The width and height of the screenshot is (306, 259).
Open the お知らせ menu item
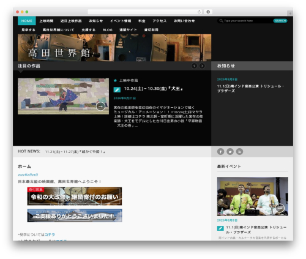(96, 21)
